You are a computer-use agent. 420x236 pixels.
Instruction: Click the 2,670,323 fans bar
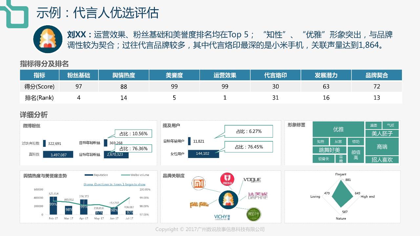tap(116, 154)
